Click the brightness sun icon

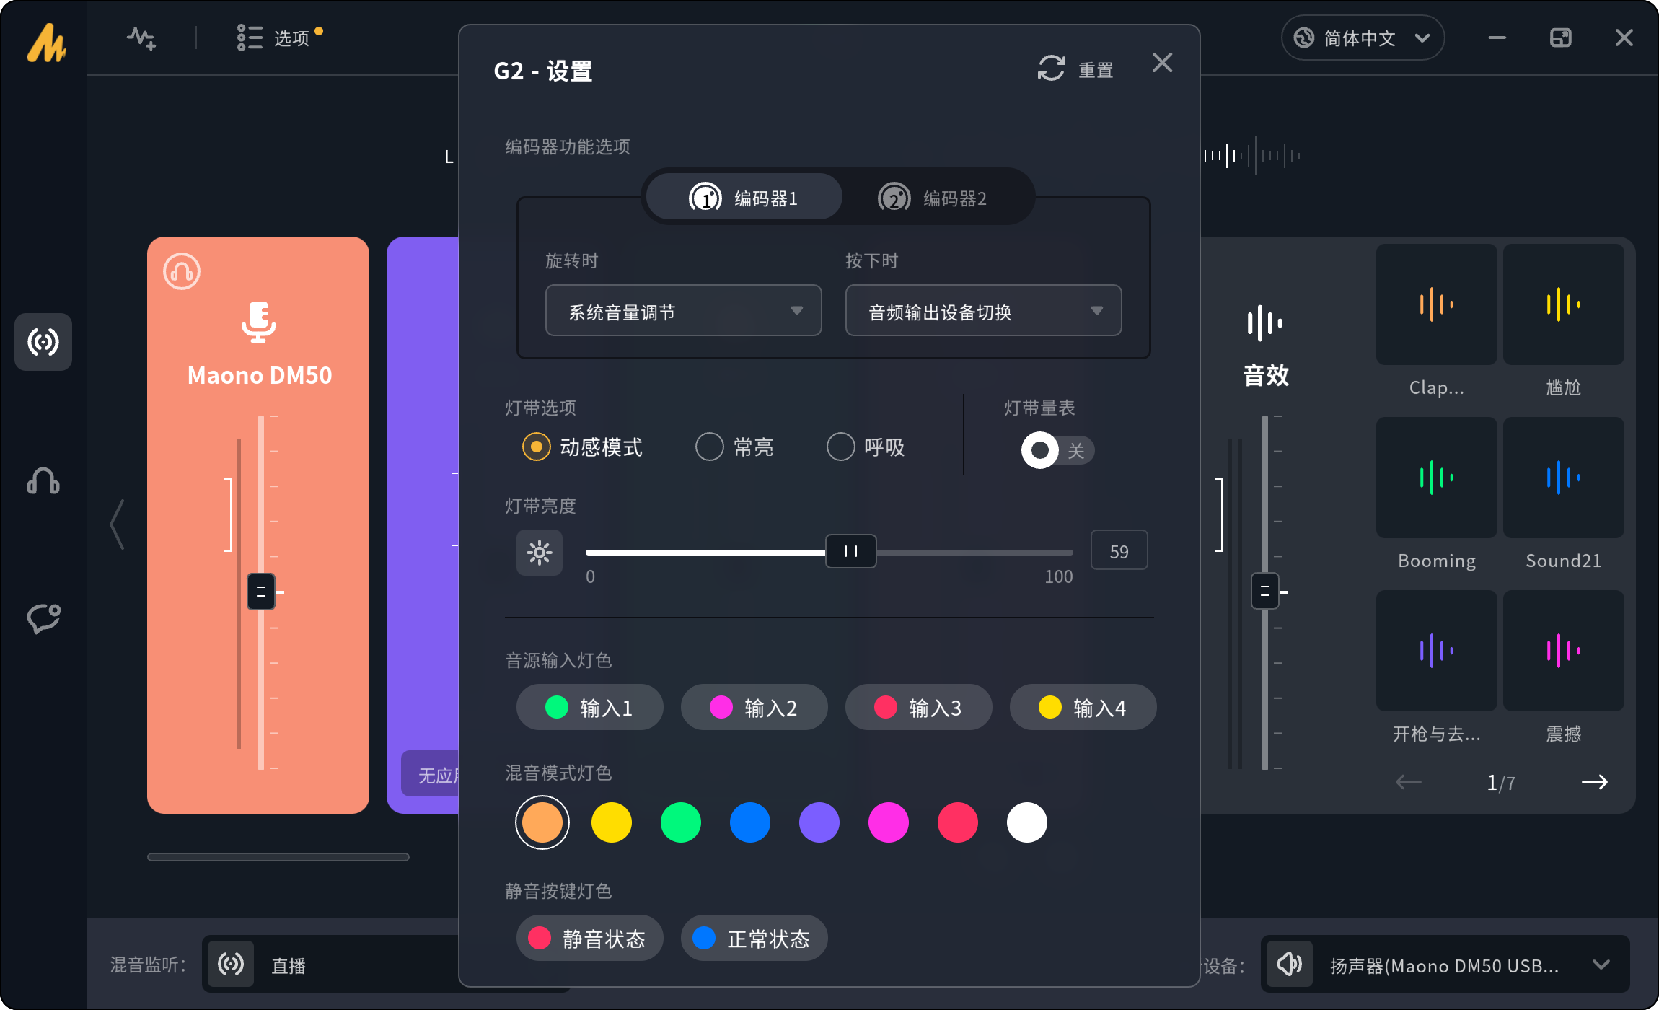(x=539, y=553)
